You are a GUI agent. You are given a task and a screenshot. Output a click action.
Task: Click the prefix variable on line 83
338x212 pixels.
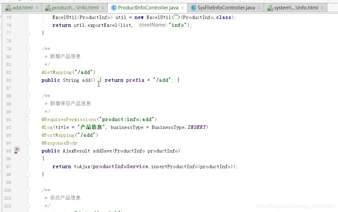135,80
